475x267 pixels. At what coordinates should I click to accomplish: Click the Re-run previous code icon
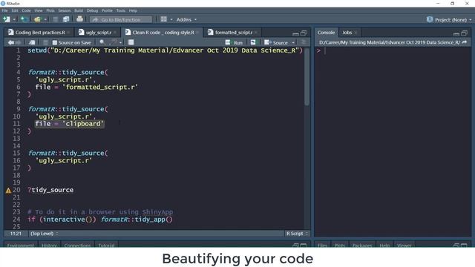253,42
